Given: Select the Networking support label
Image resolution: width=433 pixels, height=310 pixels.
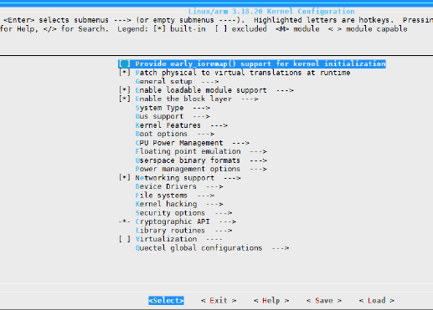Looking at the screenshot, I should click(x=175, y=178).
